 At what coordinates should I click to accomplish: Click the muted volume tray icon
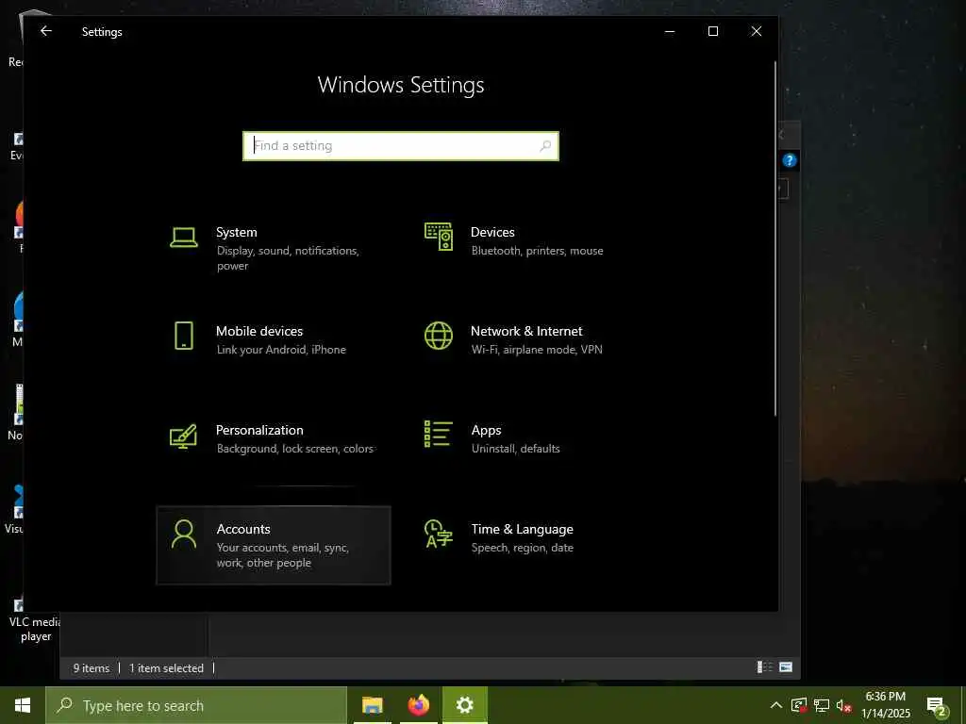click(x=843, y=705)
